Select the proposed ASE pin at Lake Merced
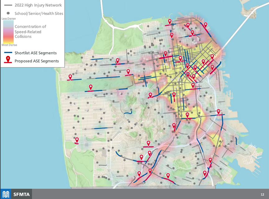 77,141
